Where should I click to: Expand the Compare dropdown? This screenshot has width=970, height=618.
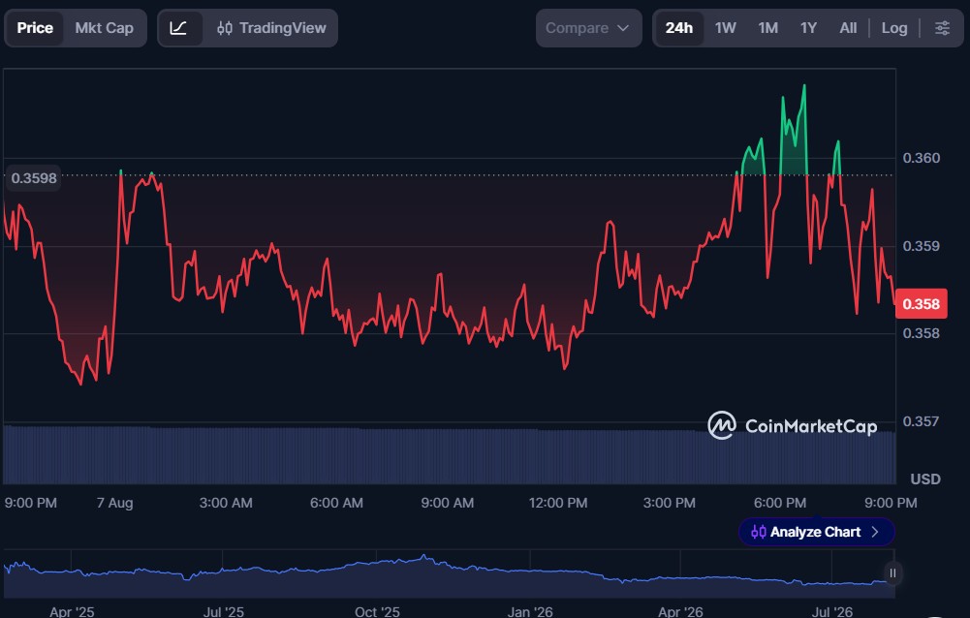pos(588,28)
